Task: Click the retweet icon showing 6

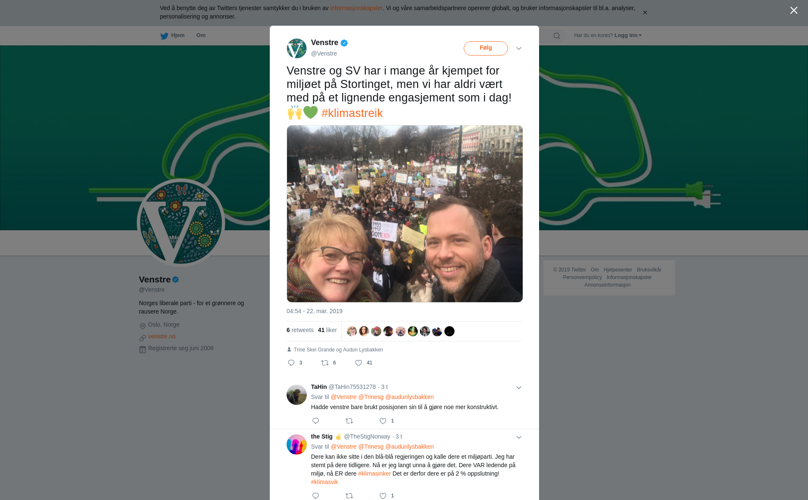Action: (x=325, y=363)
